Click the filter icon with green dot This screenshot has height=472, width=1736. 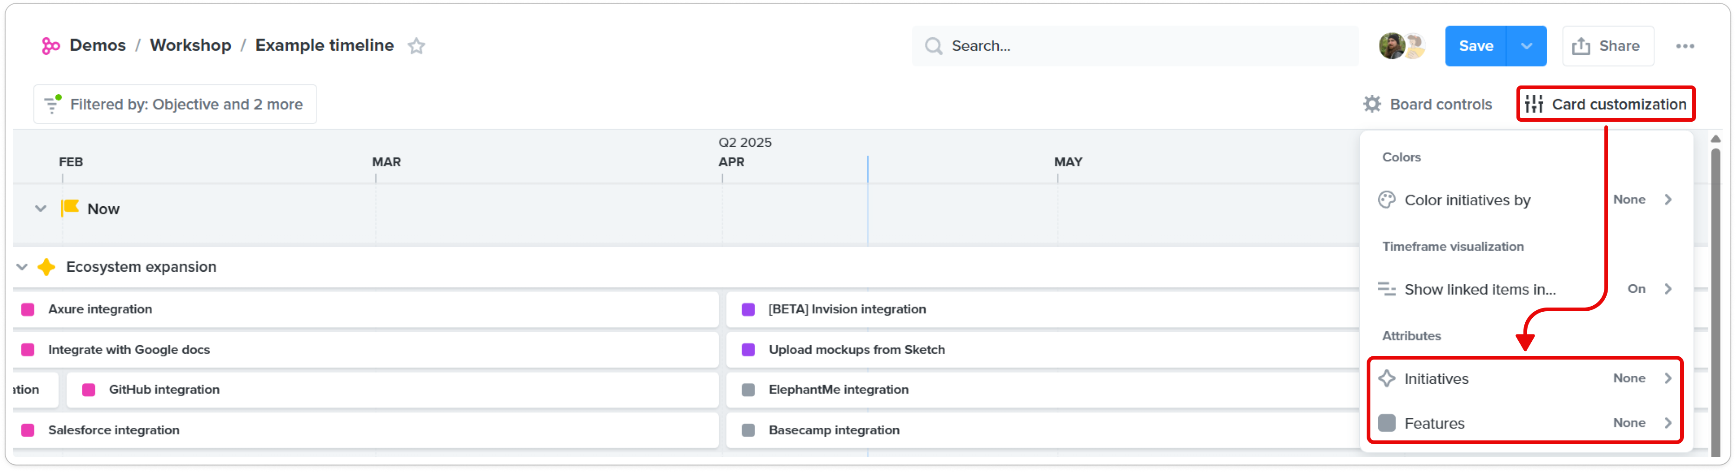[x=52, y=104]
